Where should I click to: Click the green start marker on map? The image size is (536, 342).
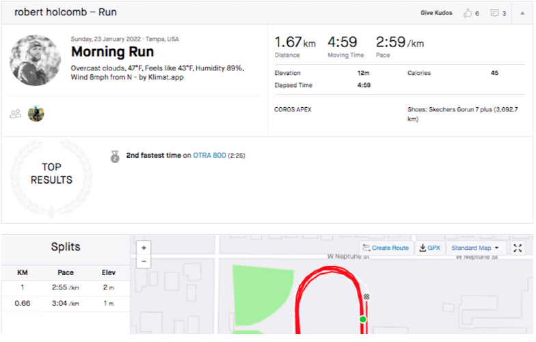point(363,319)
